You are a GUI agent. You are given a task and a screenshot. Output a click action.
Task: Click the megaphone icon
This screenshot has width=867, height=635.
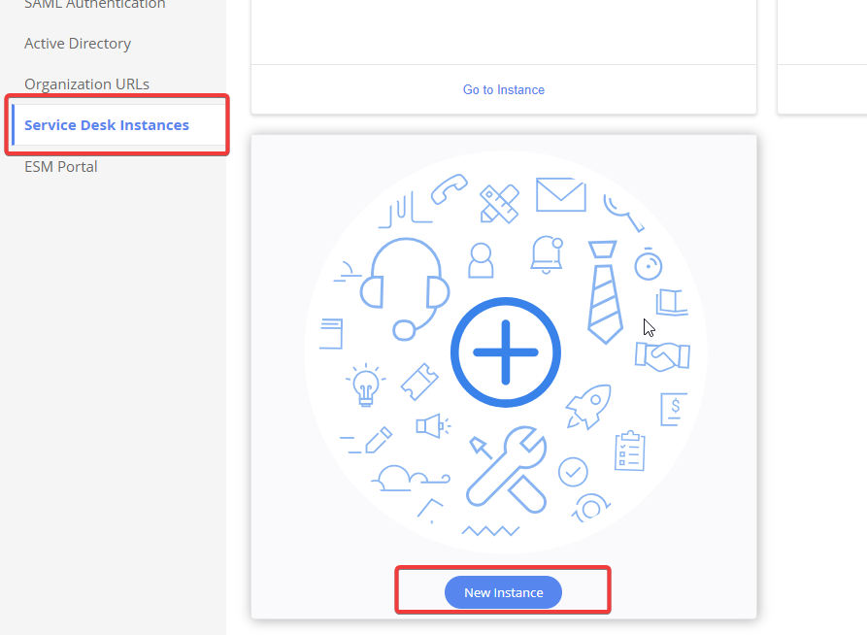pyautogui.click(x=432, y=425)
